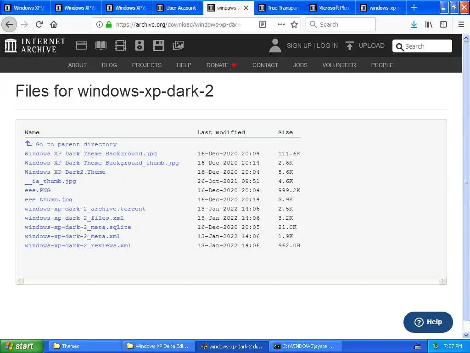The width and height of the screenshot is (470, 353).
Task: Click the Internet Archive logo
Action: click(35, 46)
